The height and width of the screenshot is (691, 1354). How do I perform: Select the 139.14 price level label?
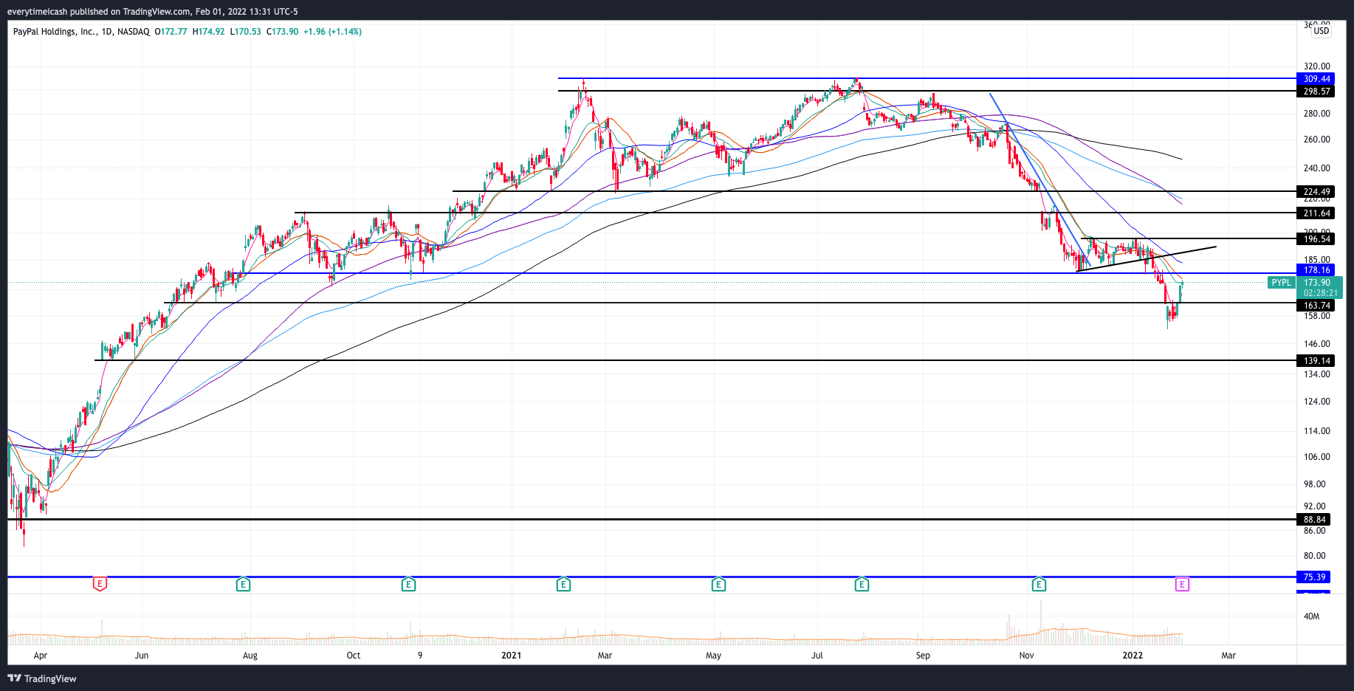pyautogui.click(x=1316, y=361)
